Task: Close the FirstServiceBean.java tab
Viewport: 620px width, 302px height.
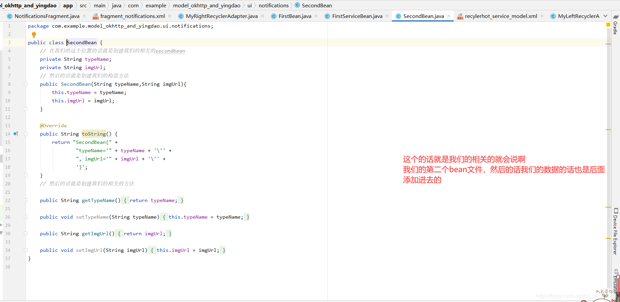Action: (x=387, y=16)
